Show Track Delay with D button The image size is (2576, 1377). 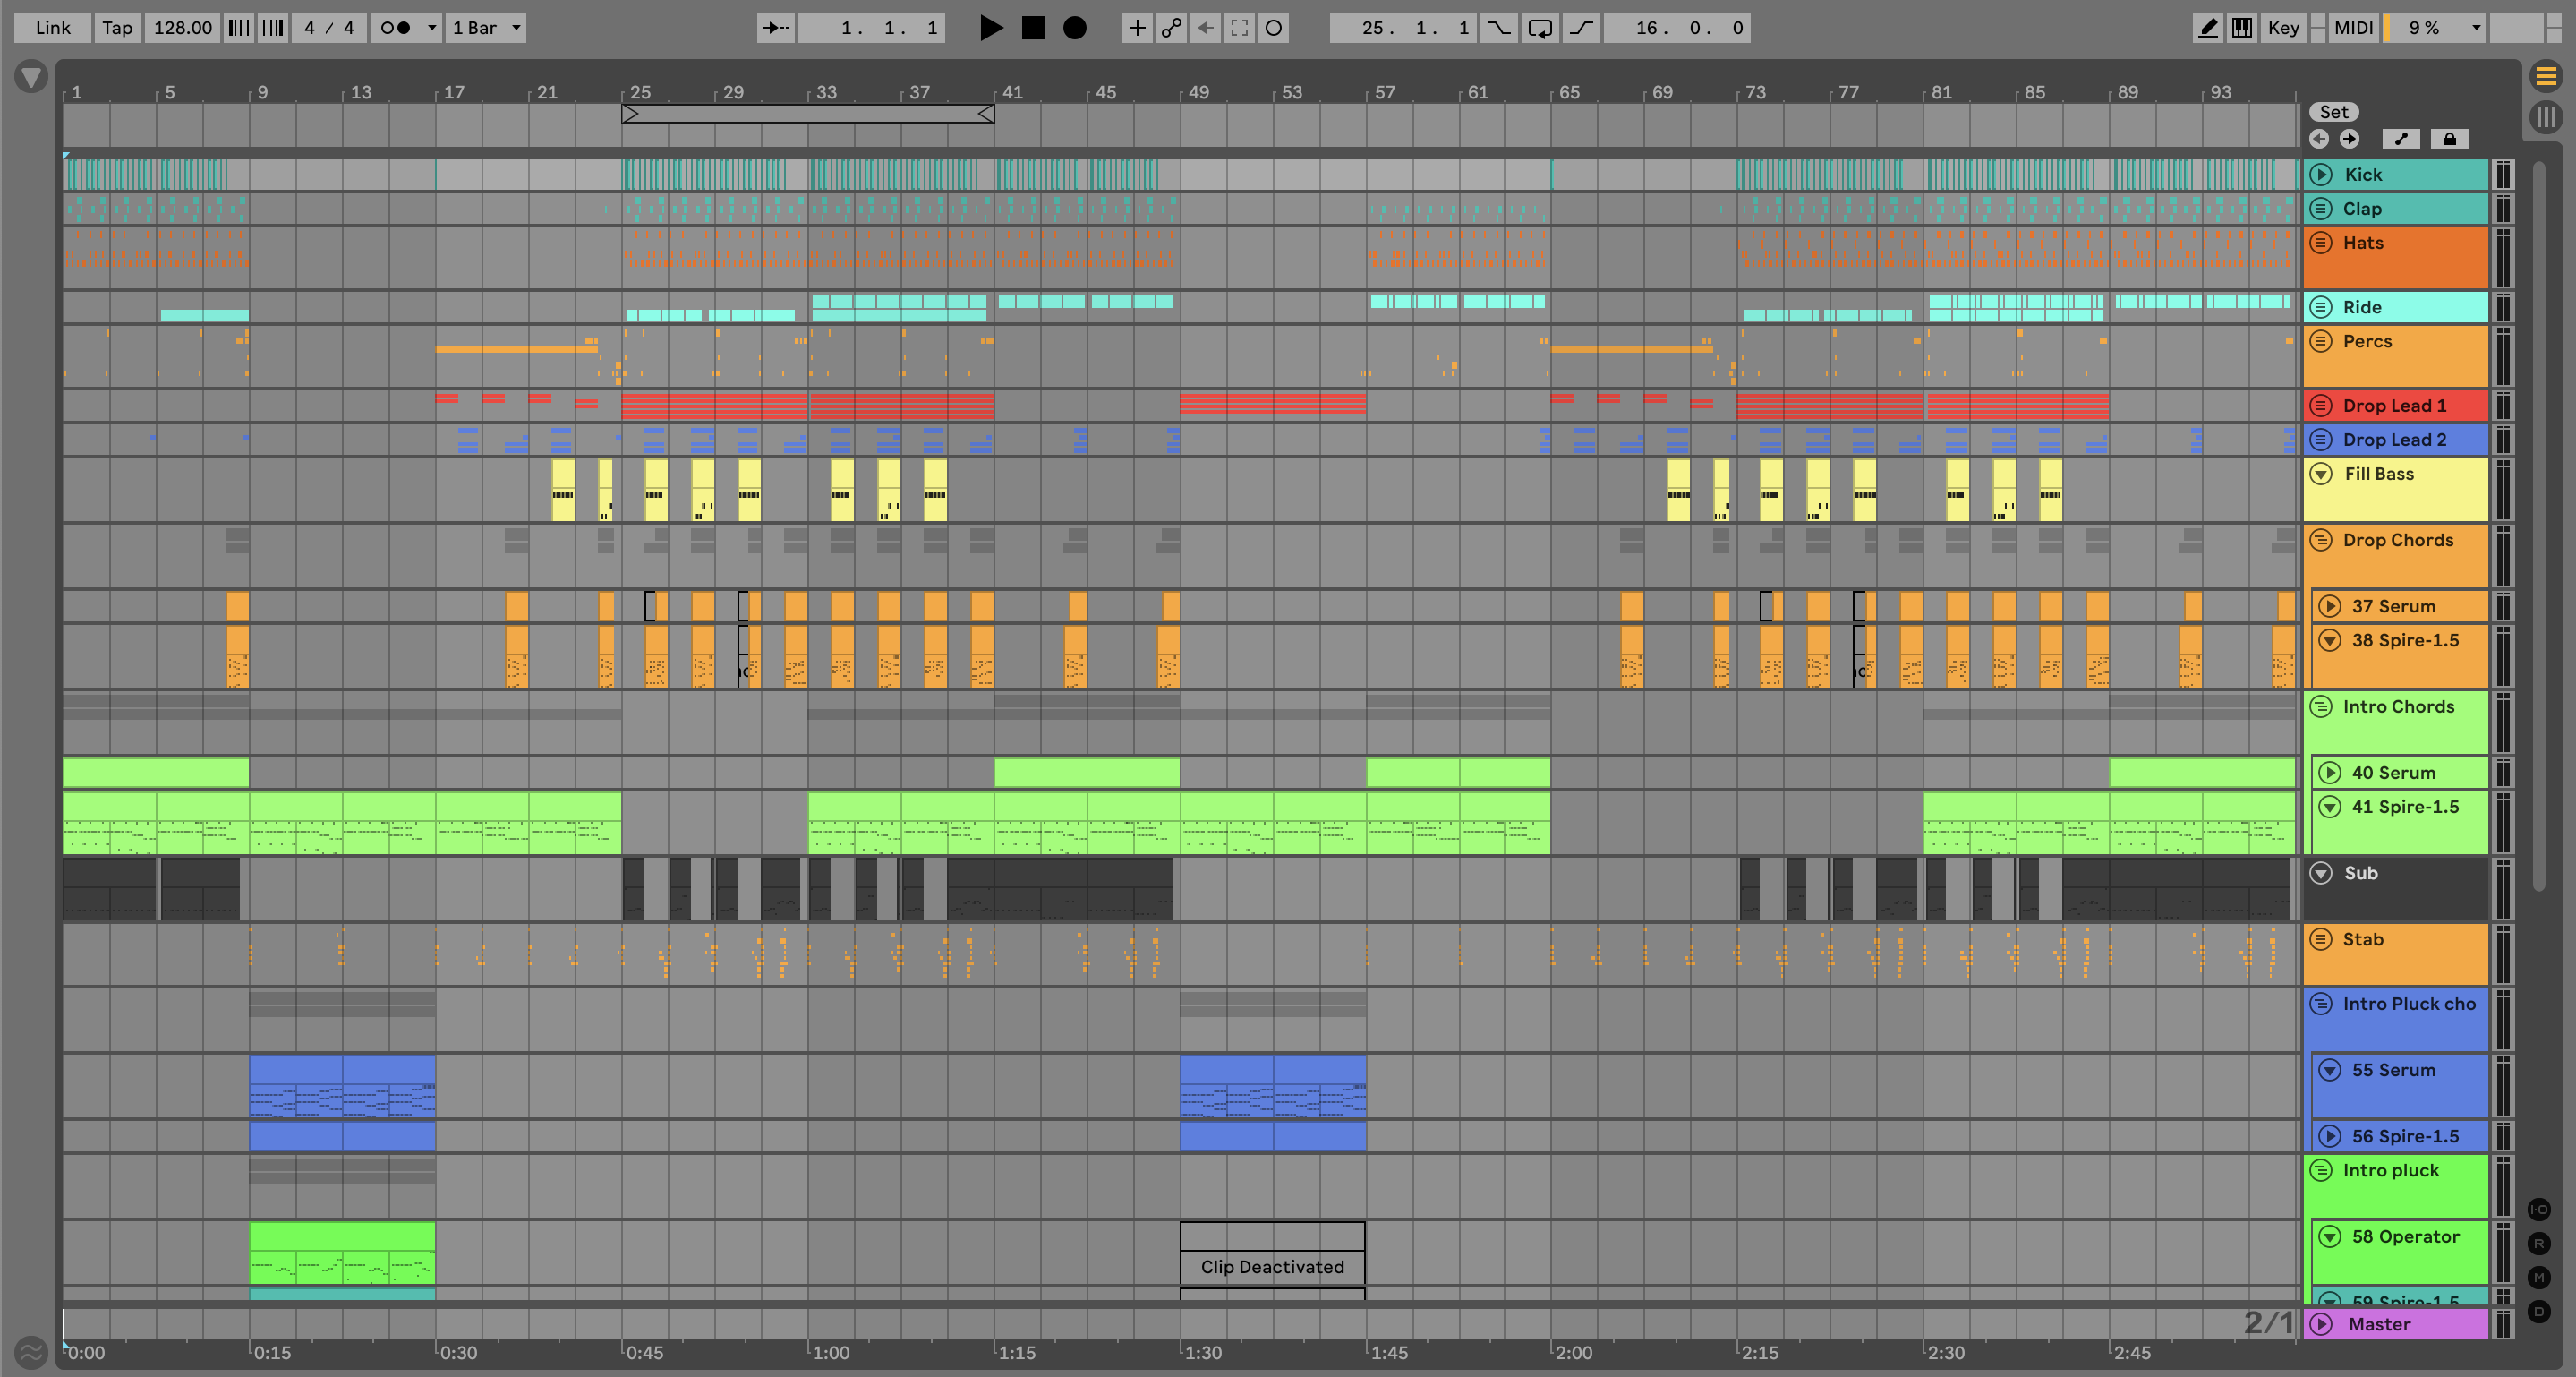(x=2539, y=1311)
